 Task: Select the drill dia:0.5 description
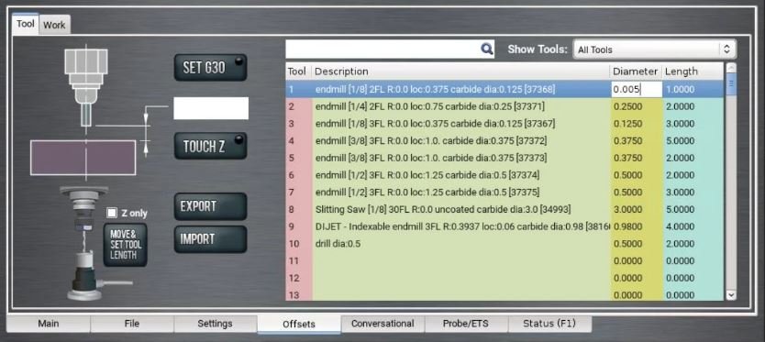[x=461, y=244]
